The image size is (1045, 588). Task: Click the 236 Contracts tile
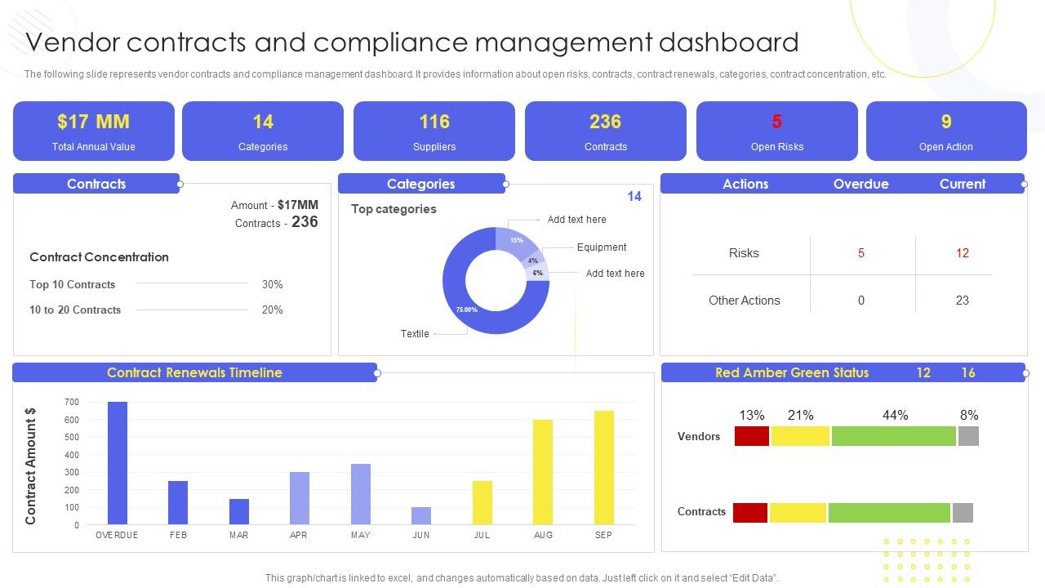(605, 131)
